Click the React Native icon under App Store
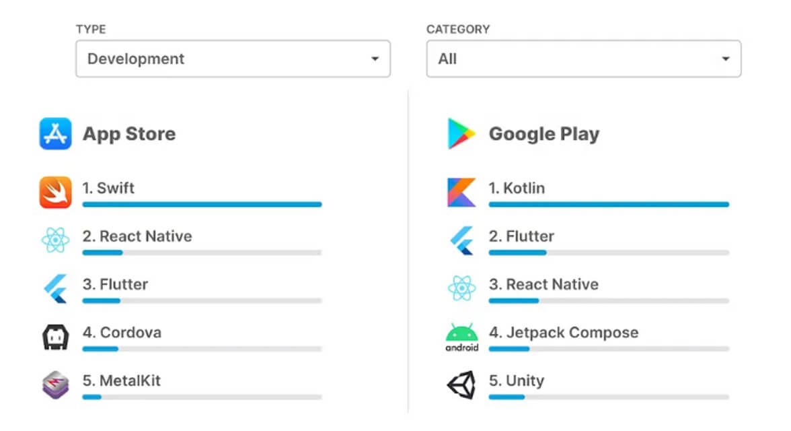The height and width of the screenshot is (431, 791). (x=55, y=240)
